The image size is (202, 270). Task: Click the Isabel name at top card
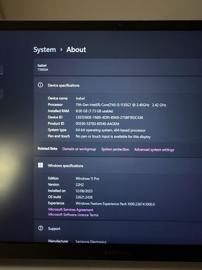coord(42,66)
